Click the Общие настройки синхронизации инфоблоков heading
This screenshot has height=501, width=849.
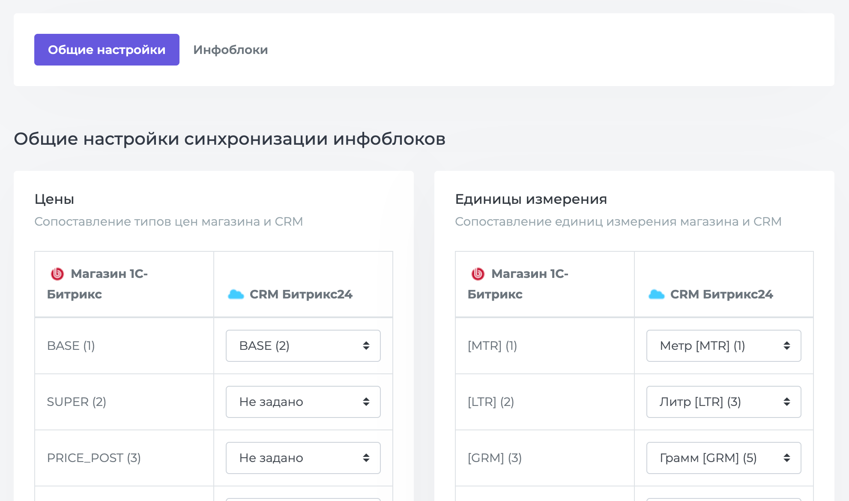[230, 139]
